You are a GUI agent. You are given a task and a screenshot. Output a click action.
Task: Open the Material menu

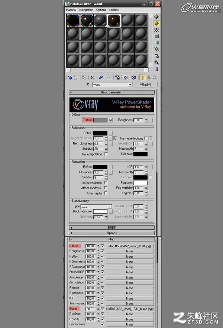pyautogui.click(x=71, y=10)
